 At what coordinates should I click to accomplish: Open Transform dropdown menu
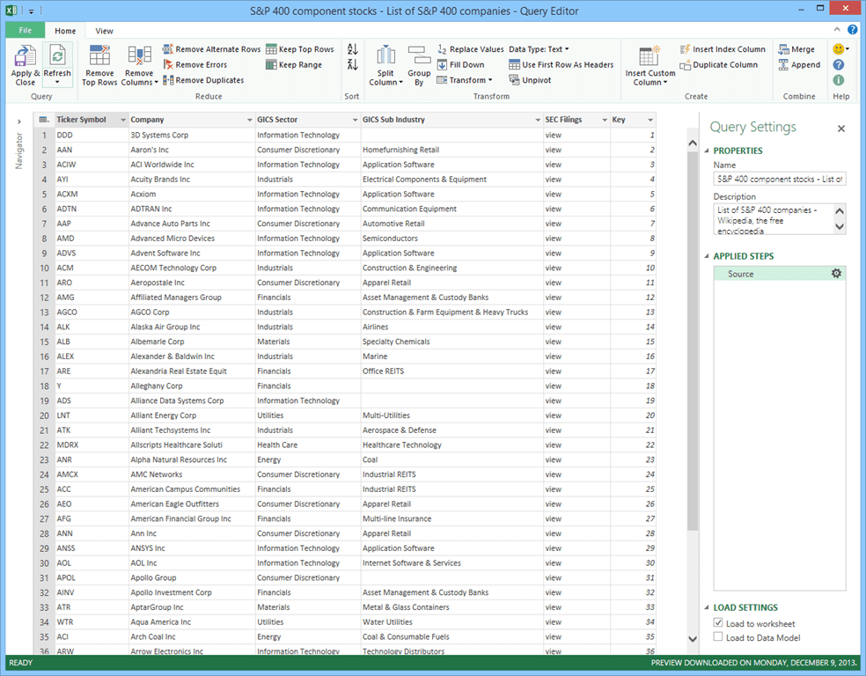click(464, 80)
